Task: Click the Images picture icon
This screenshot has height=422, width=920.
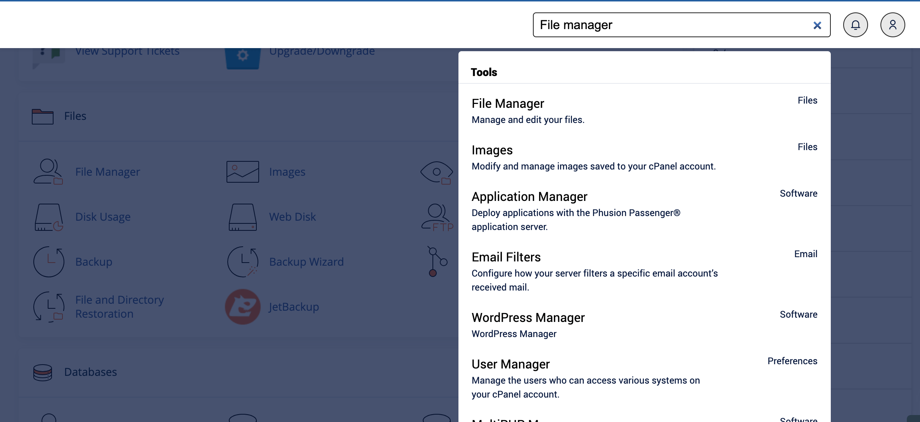Action: click(x=242, y=172)
